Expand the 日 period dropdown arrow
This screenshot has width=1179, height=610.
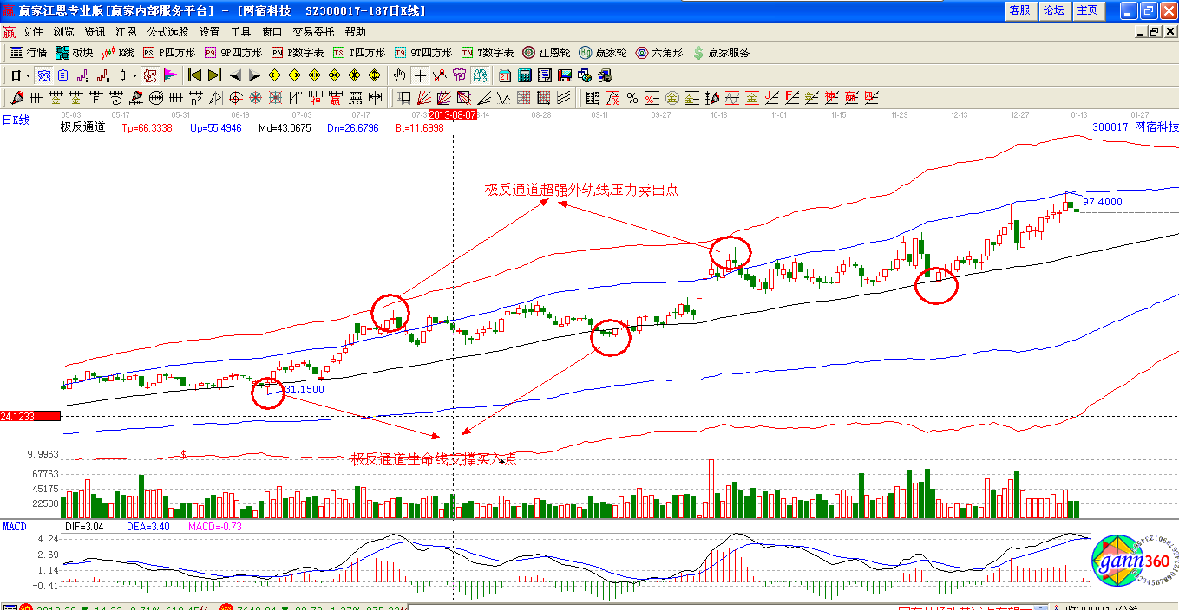28,75
